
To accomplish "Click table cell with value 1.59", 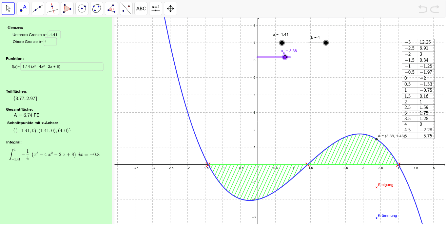I will 426,107.
